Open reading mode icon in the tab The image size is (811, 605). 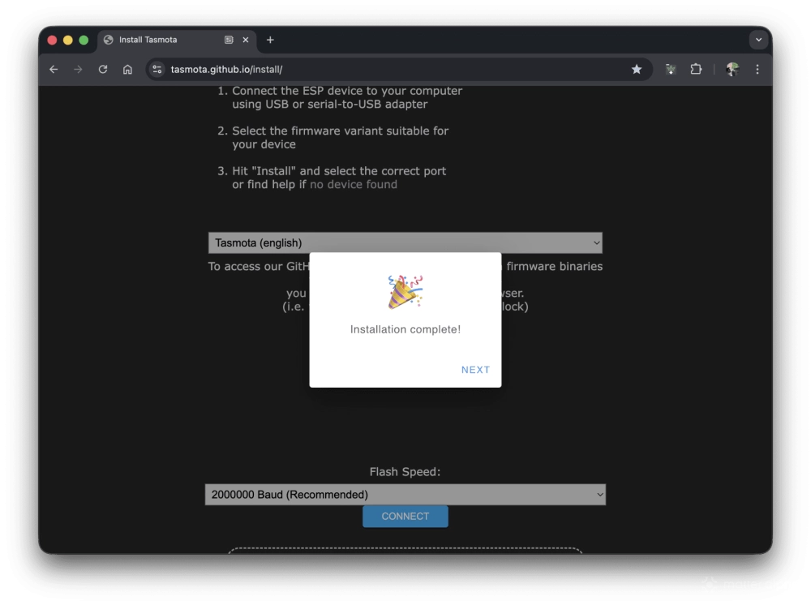pos(228,39)
